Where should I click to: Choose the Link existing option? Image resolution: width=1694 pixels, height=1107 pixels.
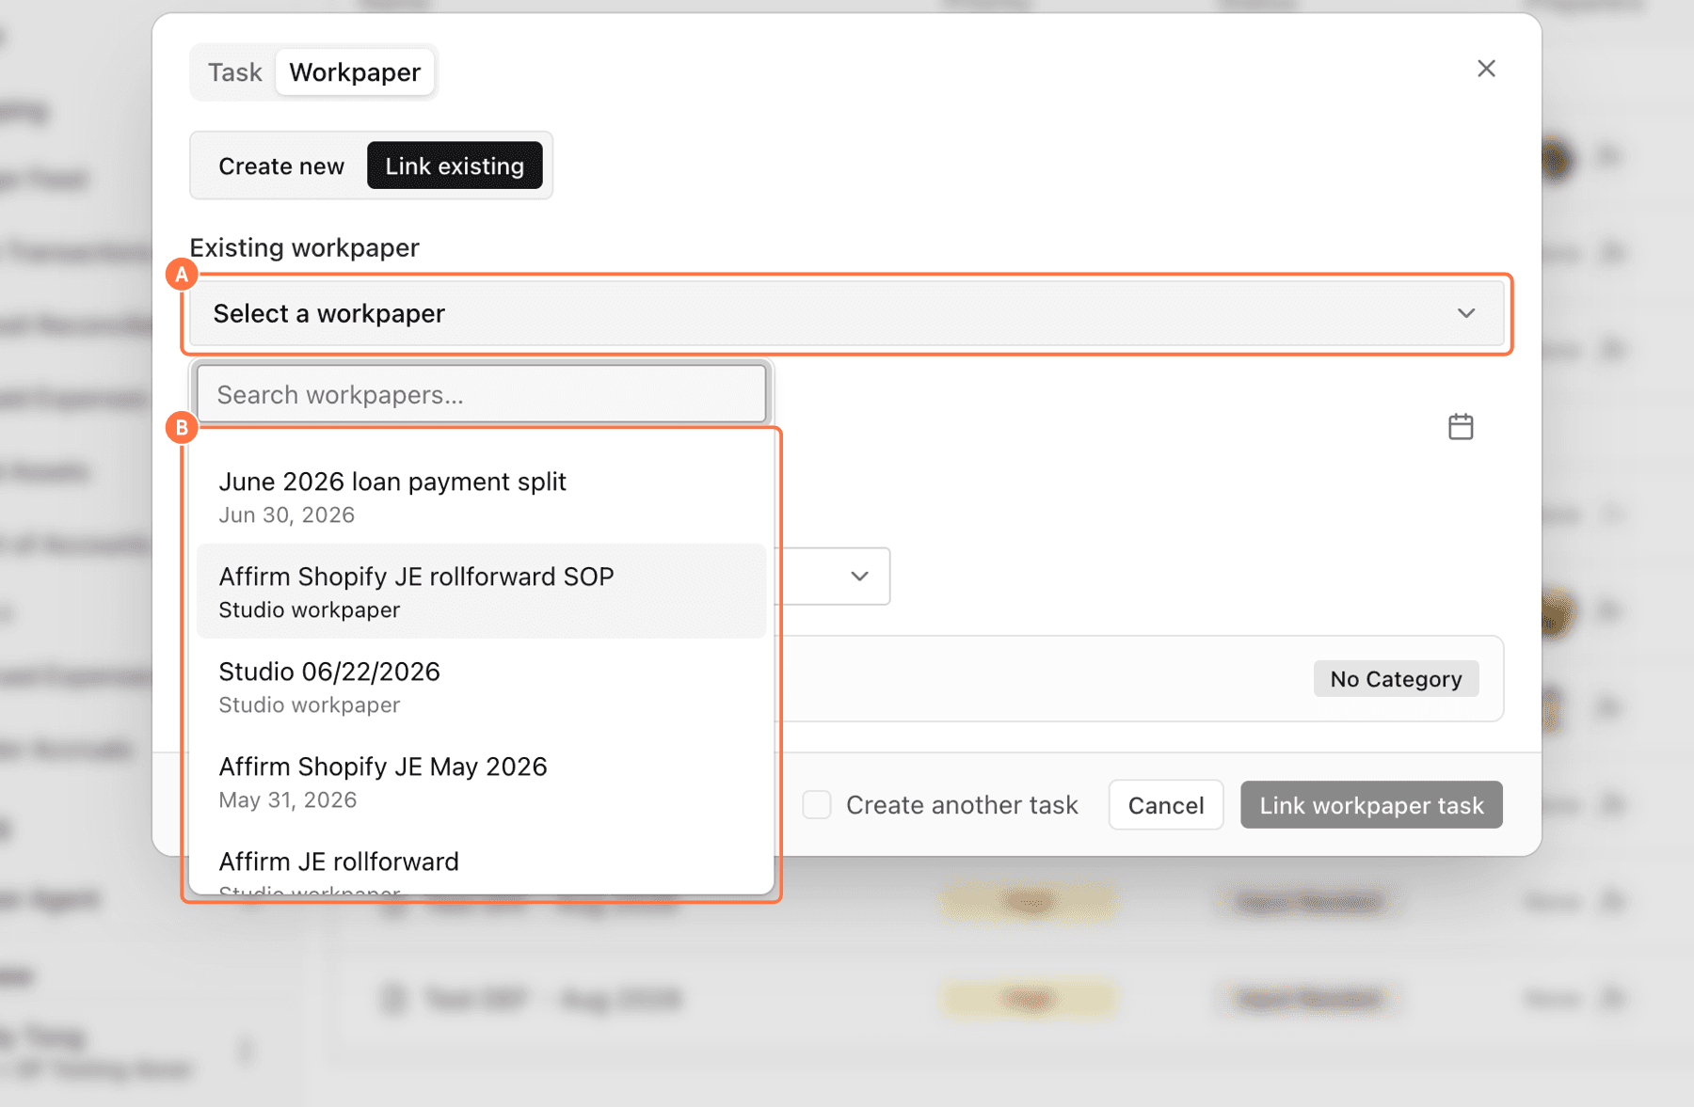tap(455, 166)
